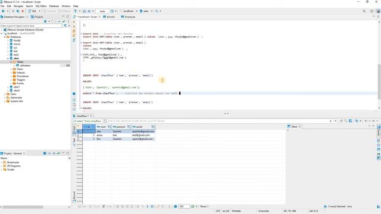
Task: Select the System Info folder
Action: [x=17, y=101]
